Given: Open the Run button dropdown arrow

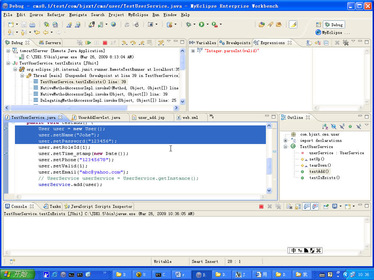Looking at the screenshot, I should coord(207,24).
